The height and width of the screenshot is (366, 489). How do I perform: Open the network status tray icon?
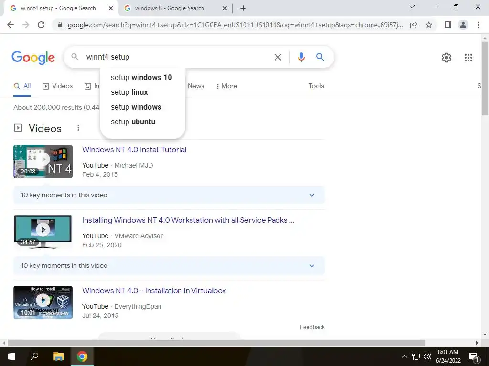tap(416, 356)
